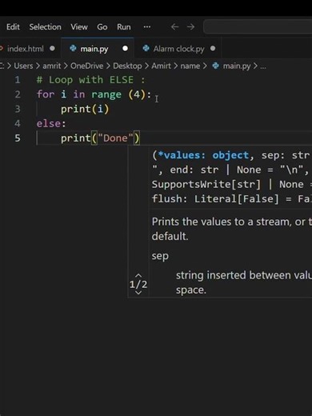Click line number 3 in gutter
312x416 pixels.
coord(18,109)
